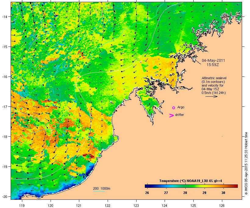Click the Temperature NOAA19_L3U color bar title
This screenshot has width=250, height=208.
click(191, 181)
